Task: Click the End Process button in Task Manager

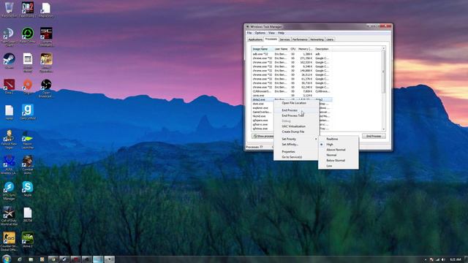Action: (374, 137)
